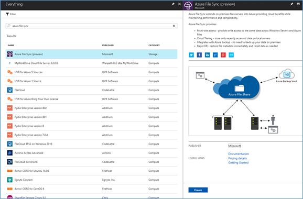Select Egnyte Connect name
Viewport: 303px width, 199px height.
tap(24, 180)
